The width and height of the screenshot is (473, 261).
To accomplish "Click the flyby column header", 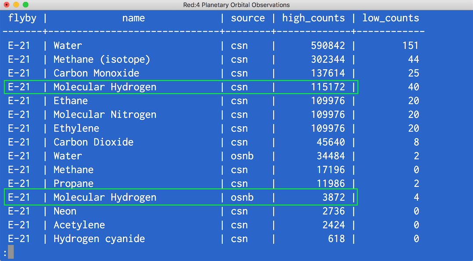I will [22, 18].
